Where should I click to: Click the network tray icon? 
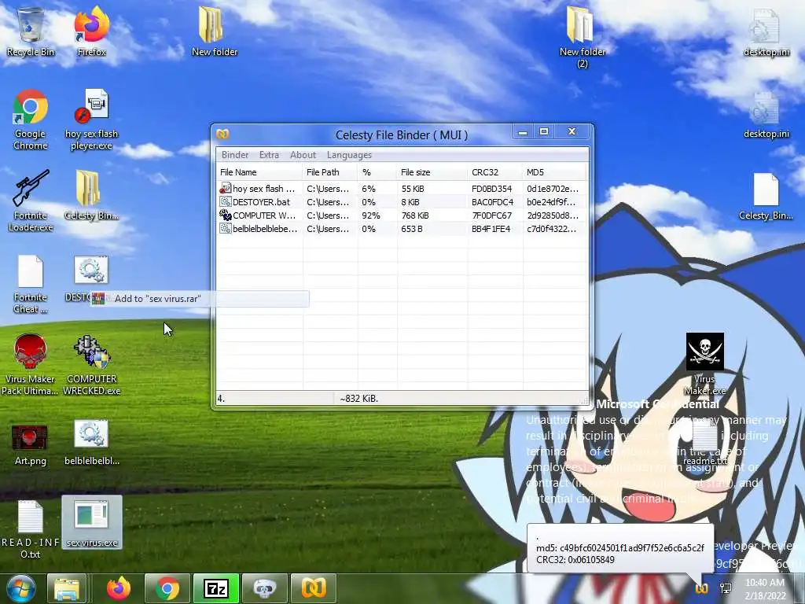click(x=726, y=588)
